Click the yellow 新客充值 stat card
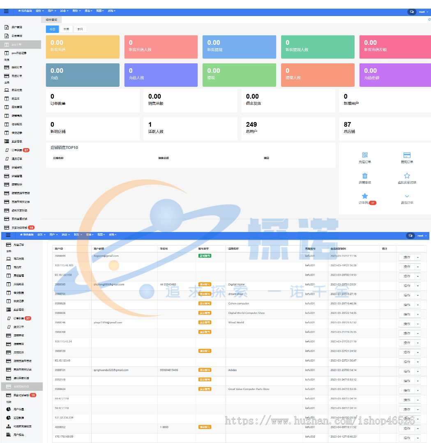431x443 pixels. click(83, 47)
